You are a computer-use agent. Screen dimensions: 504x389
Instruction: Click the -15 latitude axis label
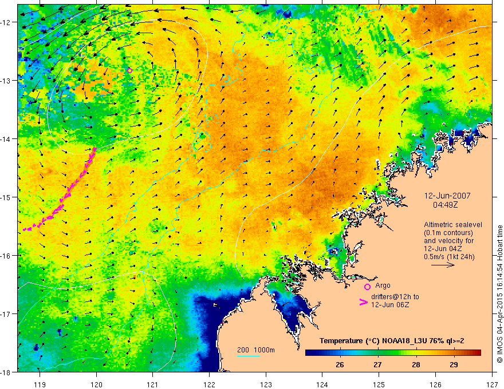(x=6, y=197)
